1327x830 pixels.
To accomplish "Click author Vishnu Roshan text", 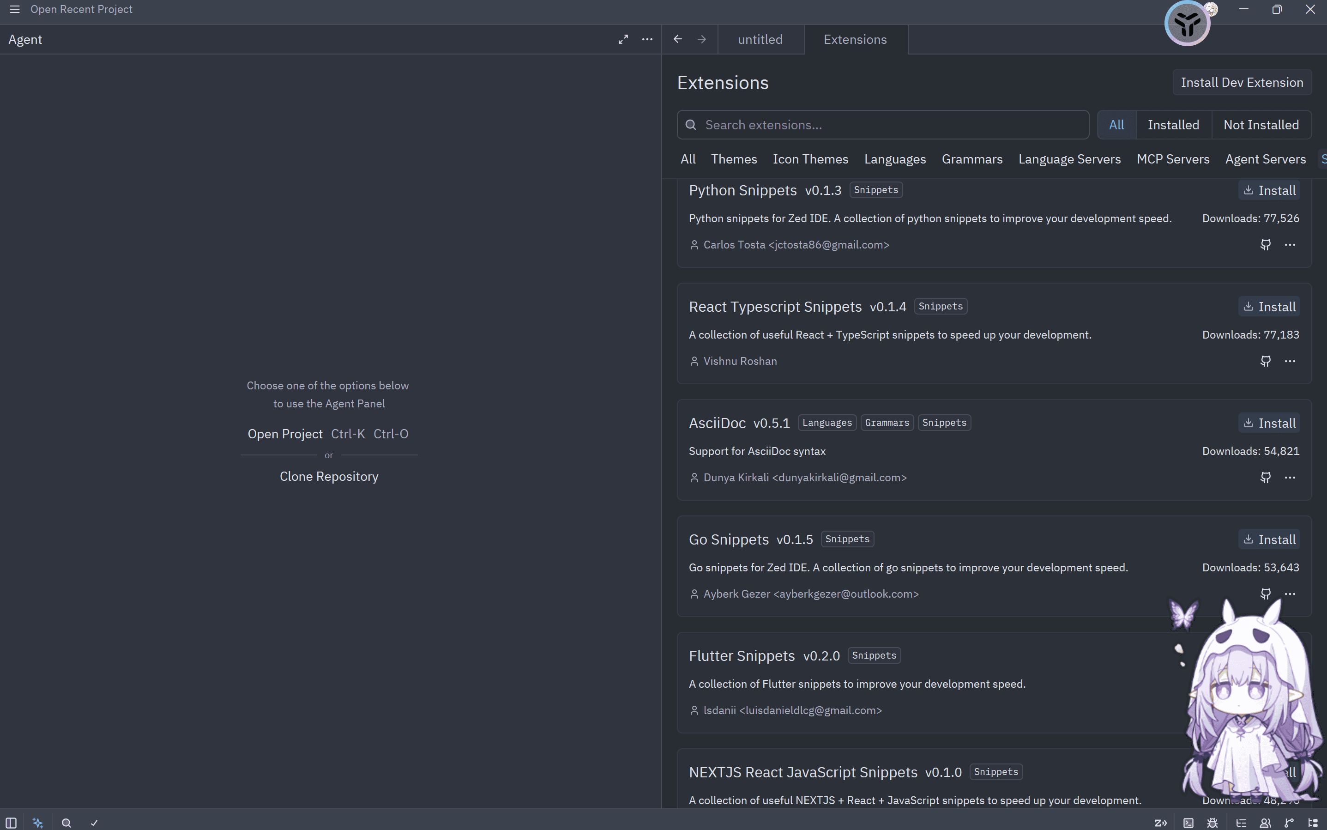I will (x=740, y=361).
